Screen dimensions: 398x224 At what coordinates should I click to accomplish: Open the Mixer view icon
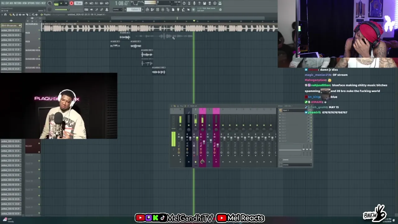[x=163, y=10]
